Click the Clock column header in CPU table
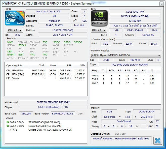 coord(38,66)
